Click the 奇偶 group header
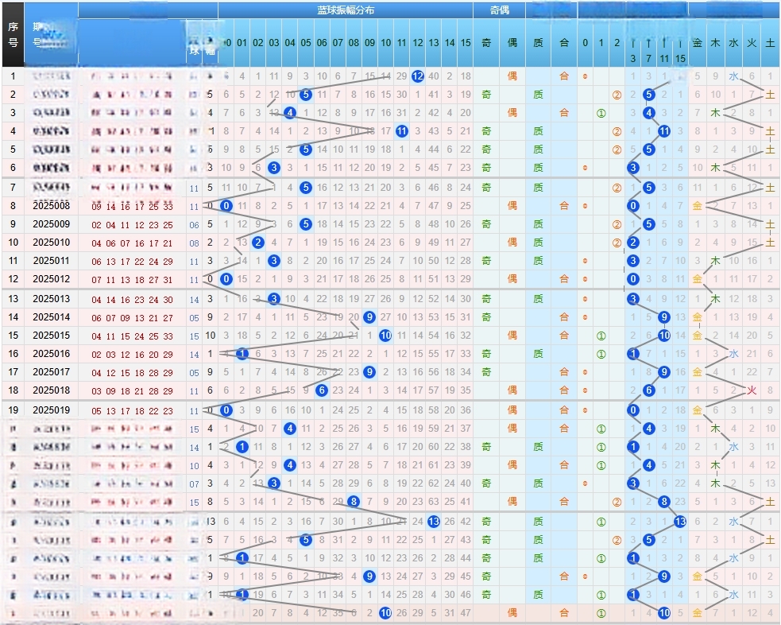 click(499, 10)
